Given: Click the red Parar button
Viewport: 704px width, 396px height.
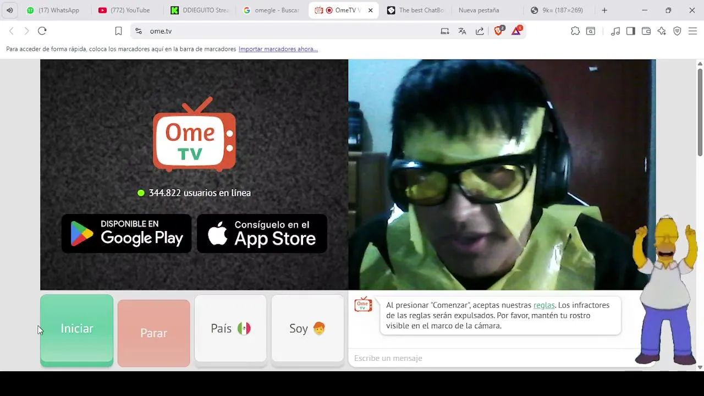Looking at the screenshot, I should (153, 333).
